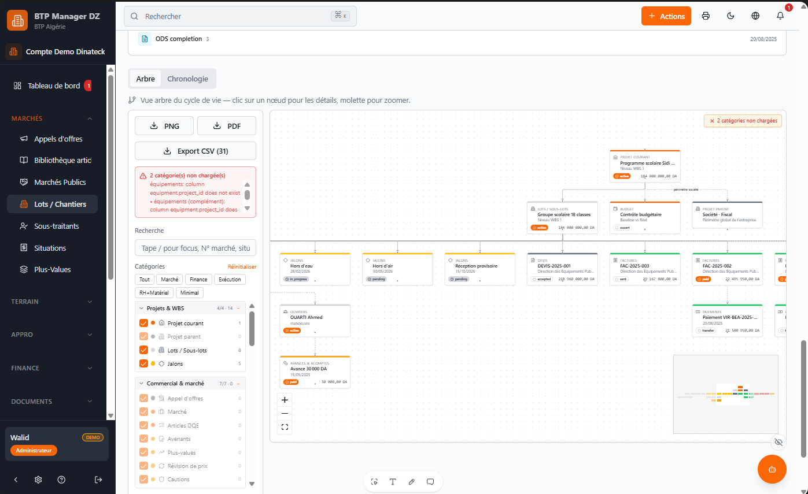Viewport: 808px width, 494px height.
Task: Fit the tree view to screen
Action: coord(284,427)
